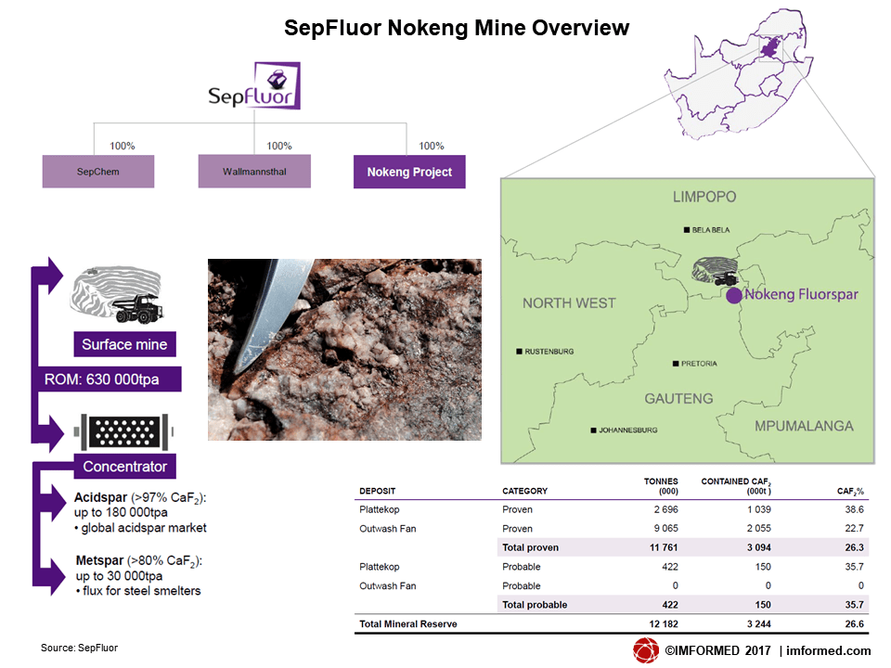Expand the SepChem branch of the org chart
The image size is (891, 668).
click(x=97, y=172)
